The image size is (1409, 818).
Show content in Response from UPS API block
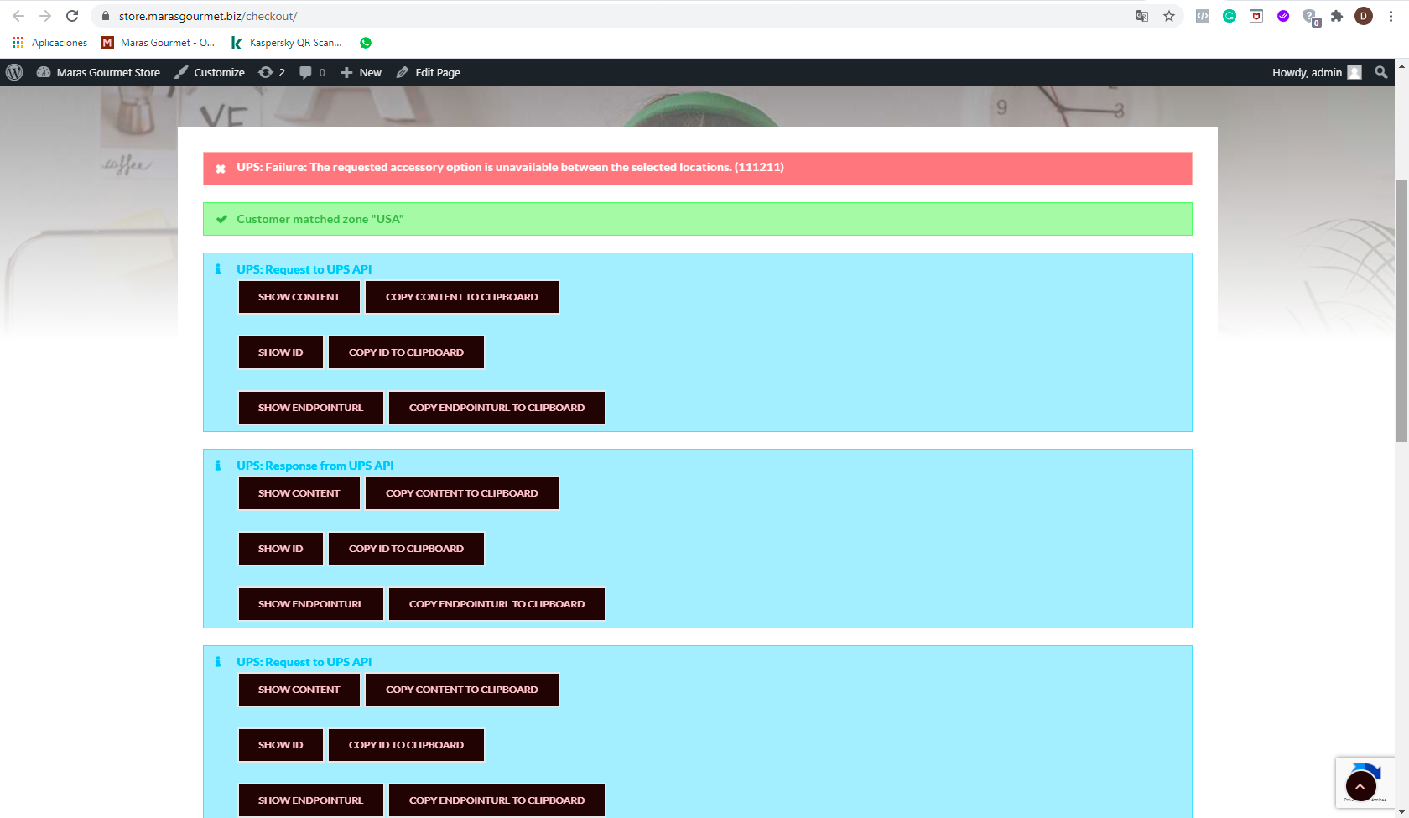click(299, 493)
